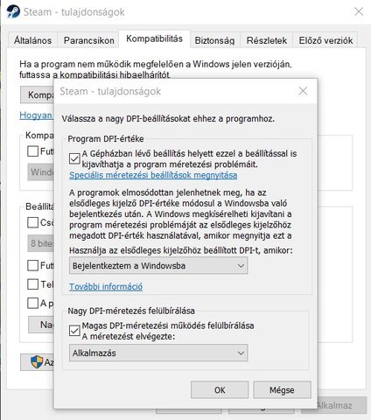Uncheck the Program DPI-értéke checkbox
This screenshot has height=420, width=371.
[x=74, y=158]
